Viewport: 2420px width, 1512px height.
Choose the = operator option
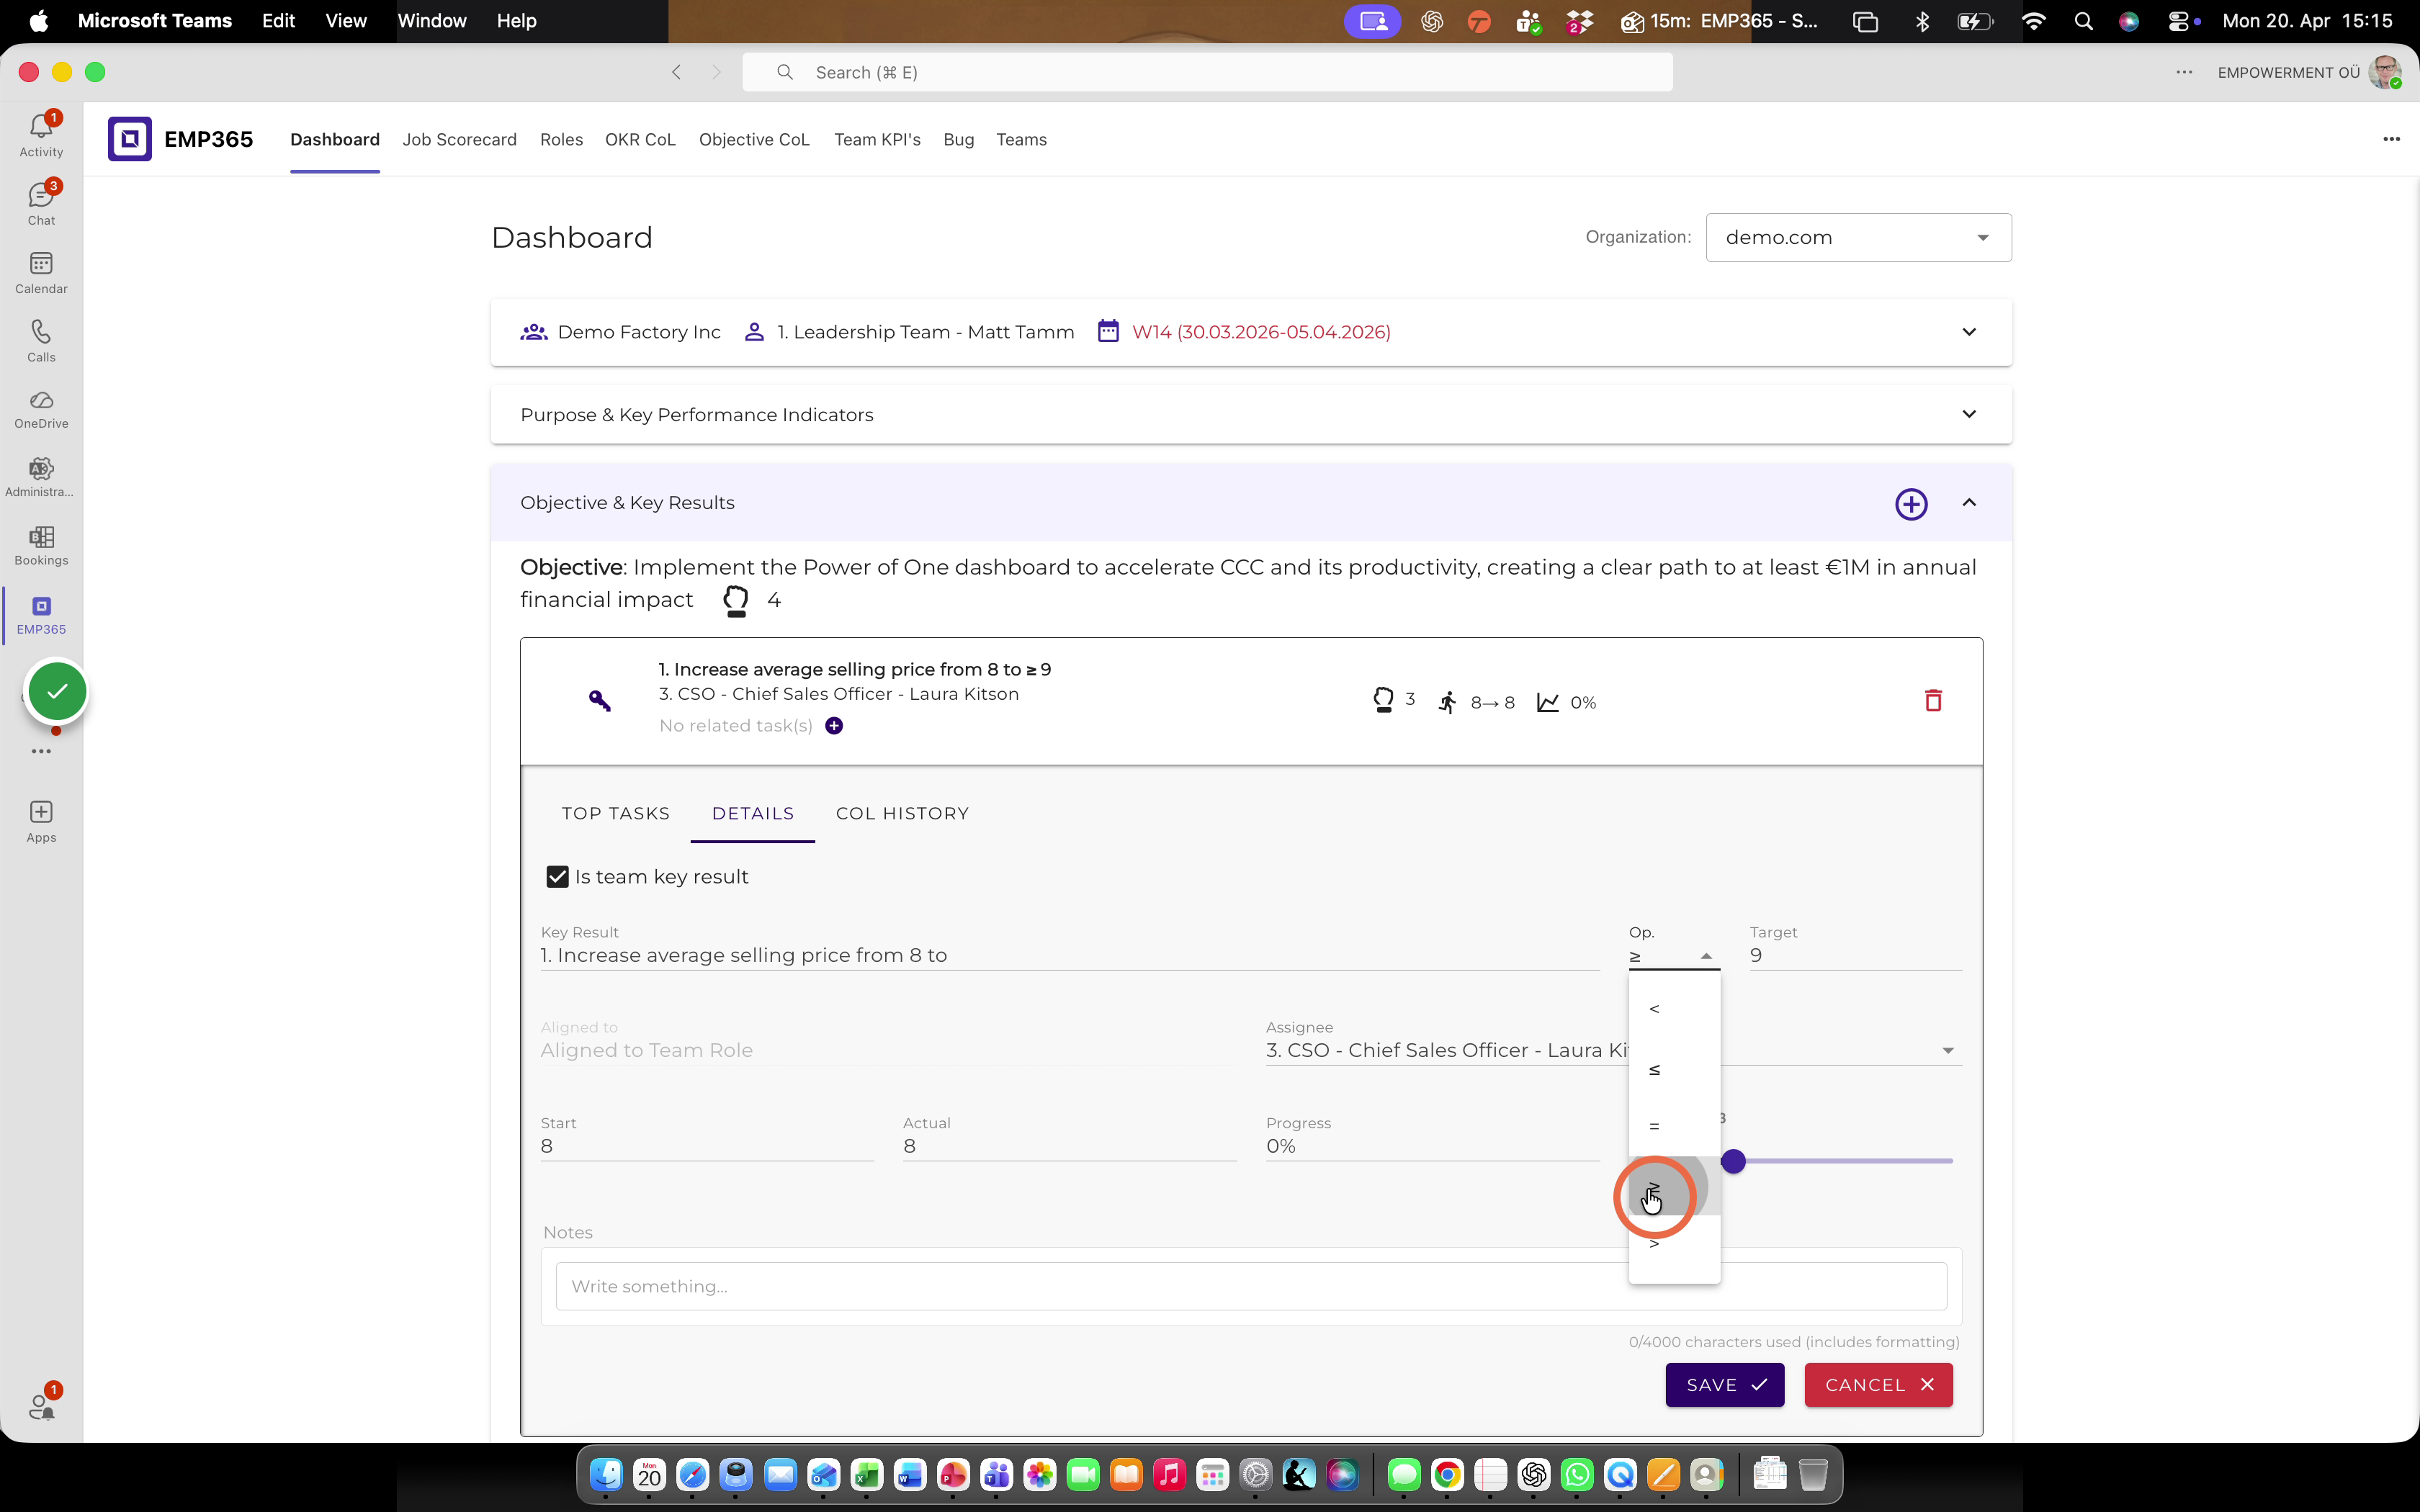(x=1674, y=1127)
